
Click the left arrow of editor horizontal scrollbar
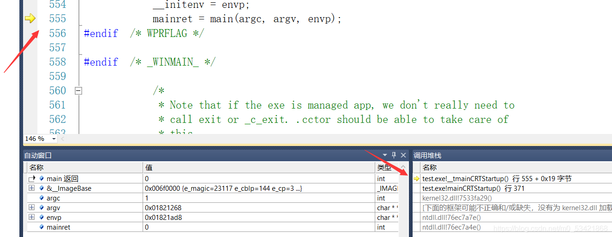click(x=62, y=139)
